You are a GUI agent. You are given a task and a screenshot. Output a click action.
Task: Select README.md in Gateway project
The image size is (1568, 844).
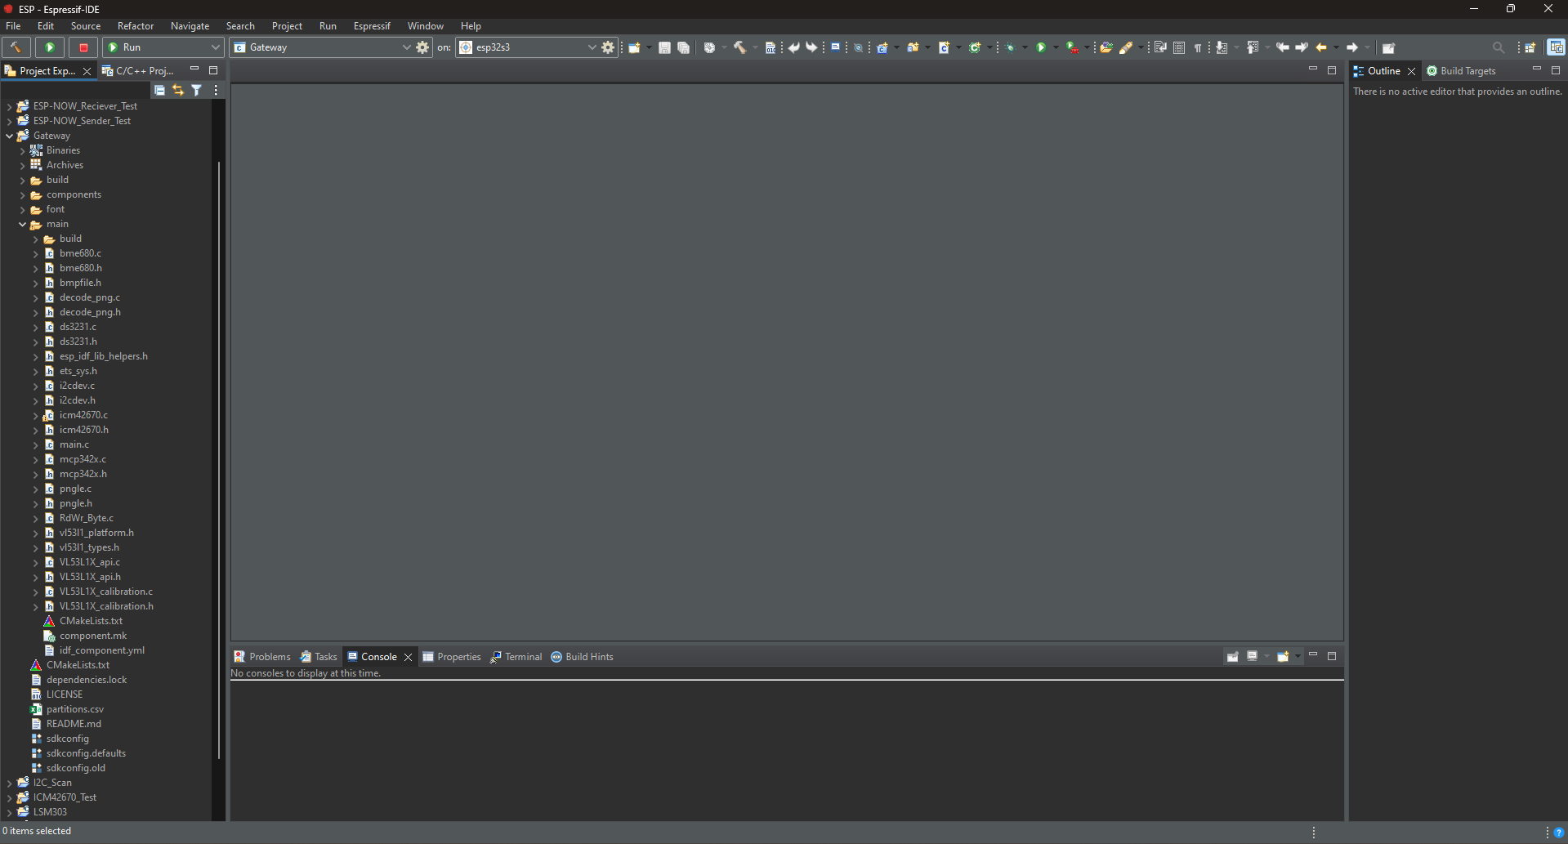[74, 724]
